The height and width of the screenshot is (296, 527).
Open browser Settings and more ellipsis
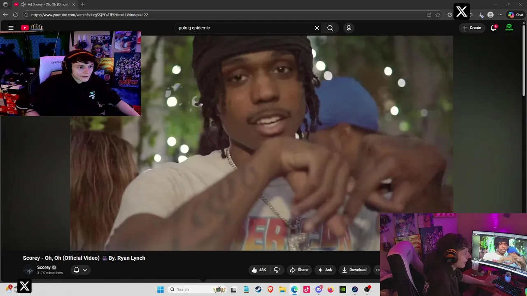[500, 15]
